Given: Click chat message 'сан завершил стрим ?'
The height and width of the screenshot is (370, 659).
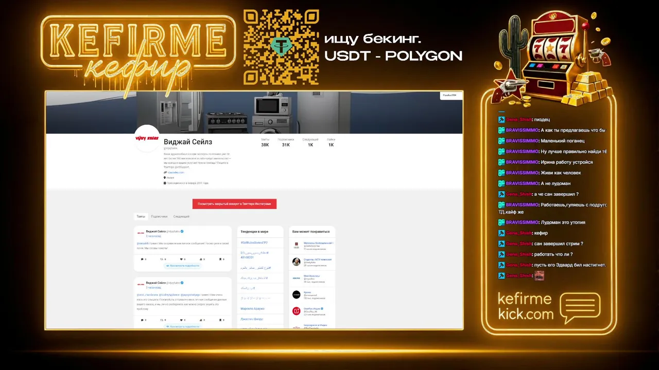Looking at the screenshot, I should click(x=559, y=244).
